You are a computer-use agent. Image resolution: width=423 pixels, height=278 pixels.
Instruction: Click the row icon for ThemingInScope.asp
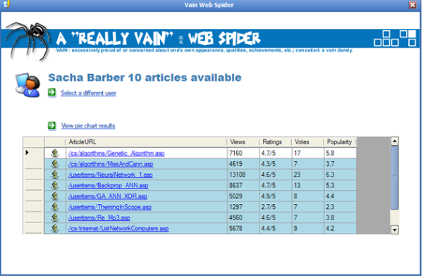[55, 207]
